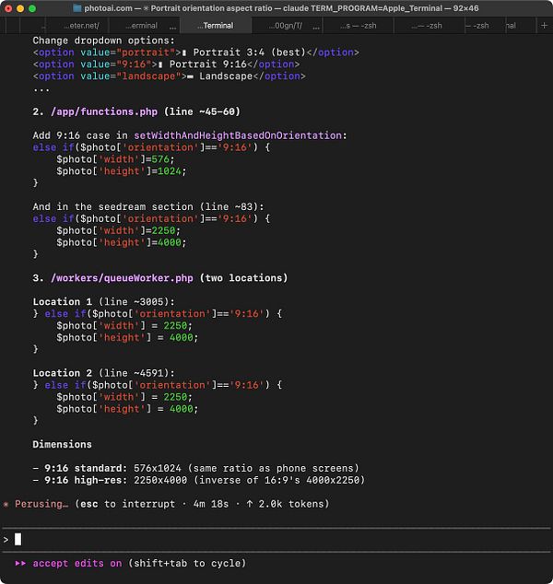Click the 'Dimensions' heading
Image resolution: width=553 pixels, height=584 pixels.
pyautogui.click(x=63, y=444)
